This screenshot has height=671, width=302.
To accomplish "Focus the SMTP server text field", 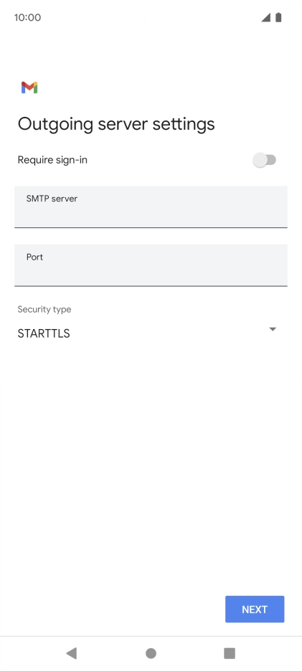I will [x=151, y=206].
